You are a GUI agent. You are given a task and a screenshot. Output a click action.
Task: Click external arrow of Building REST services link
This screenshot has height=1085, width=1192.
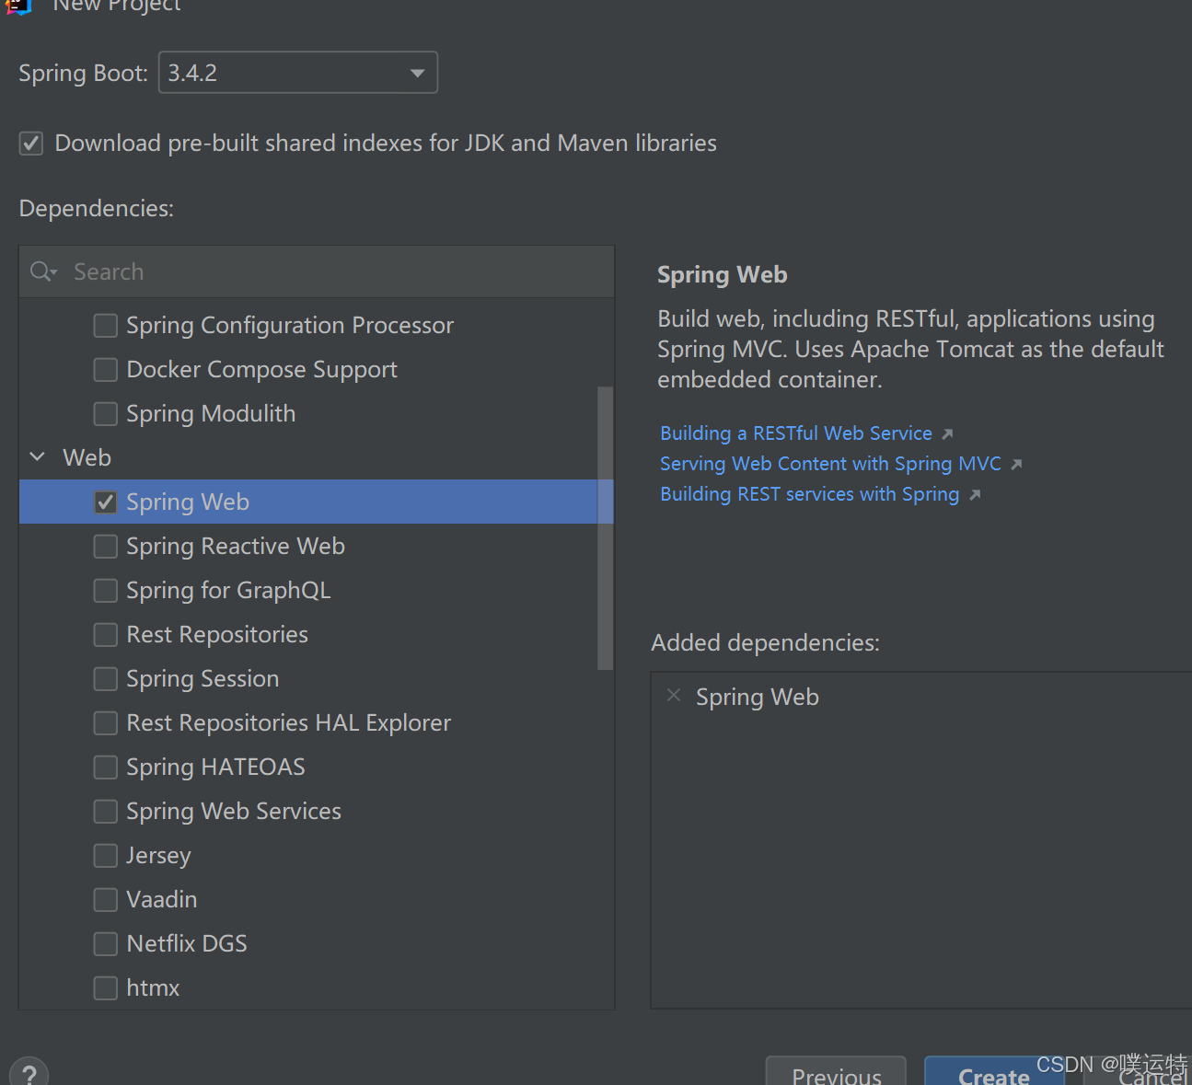point(975,495)
